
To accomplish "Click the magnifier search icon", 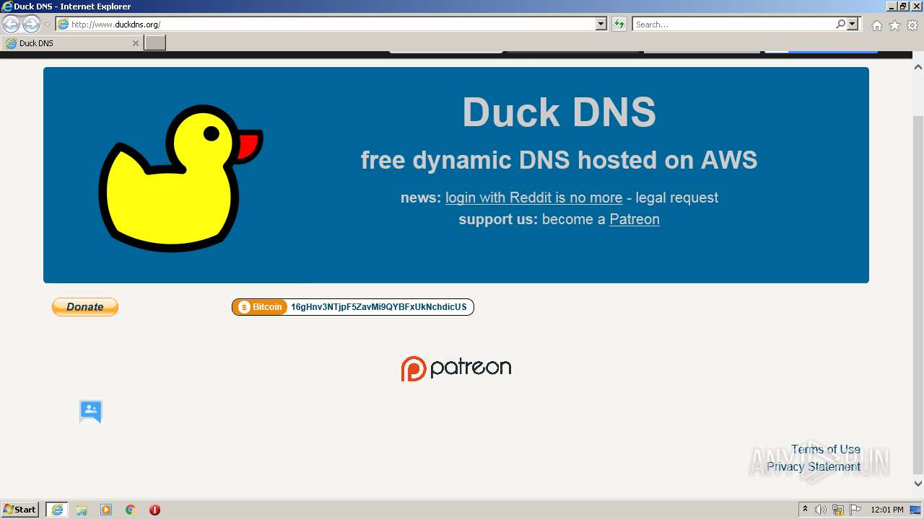I will pyautogui.click(x=840, y=24).
